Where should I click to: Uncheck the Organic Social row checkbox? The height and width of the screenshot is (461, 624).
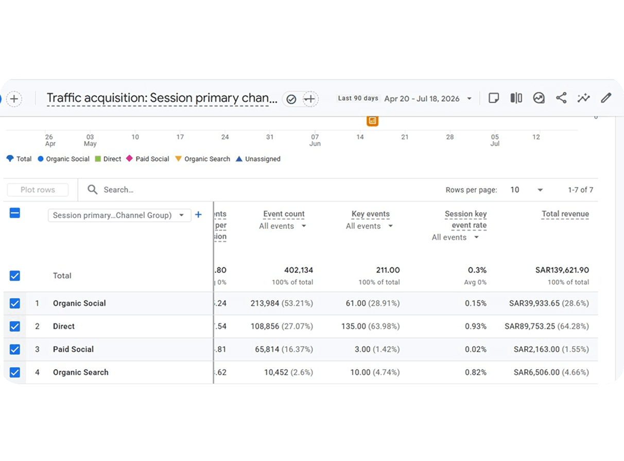click(x=15, y=303)
